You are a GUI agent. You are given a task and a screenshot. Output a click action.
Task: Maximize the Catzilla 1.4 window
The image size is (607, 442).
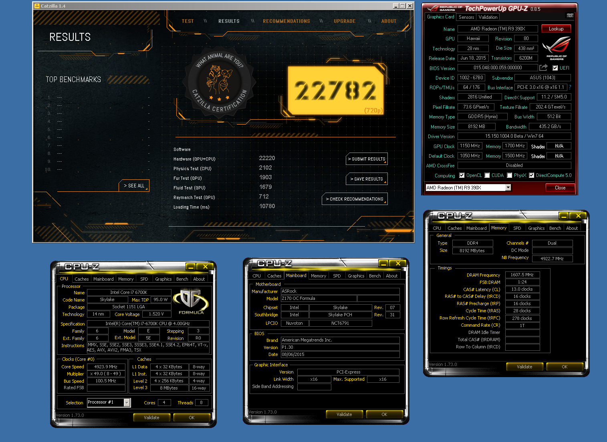tap(403, 6)
